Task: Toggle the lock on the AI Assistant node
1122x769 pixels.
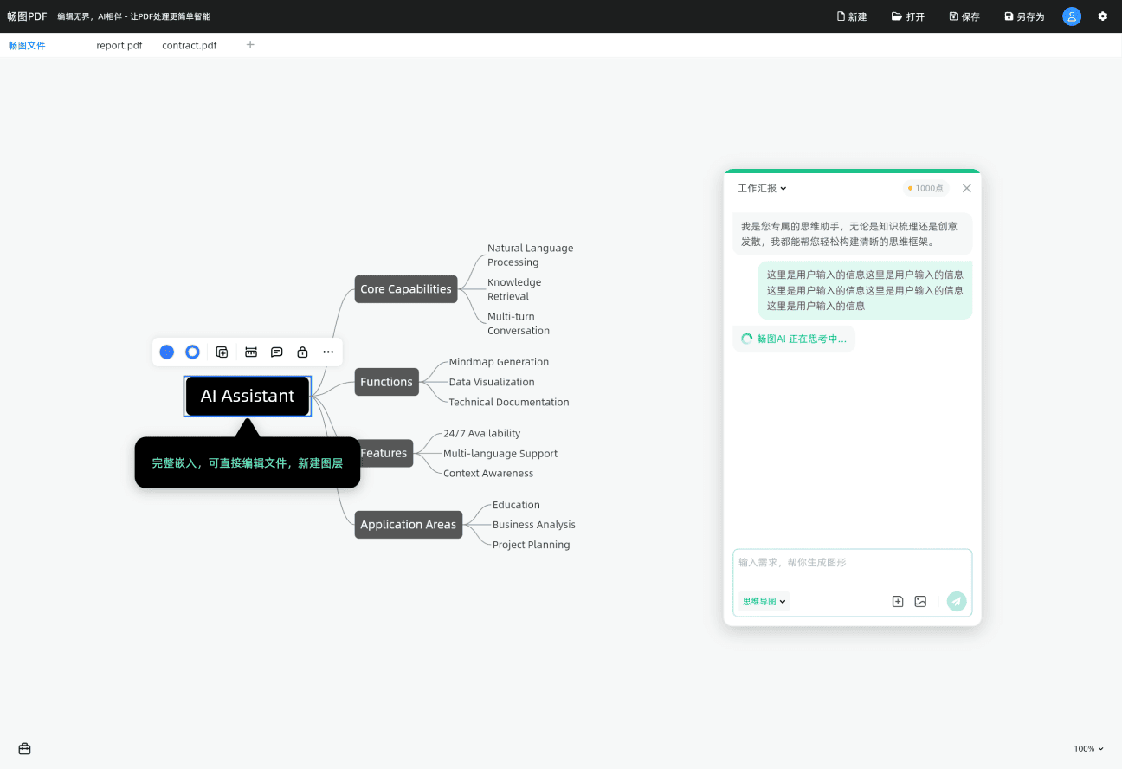Action: (x=302, y=352)
